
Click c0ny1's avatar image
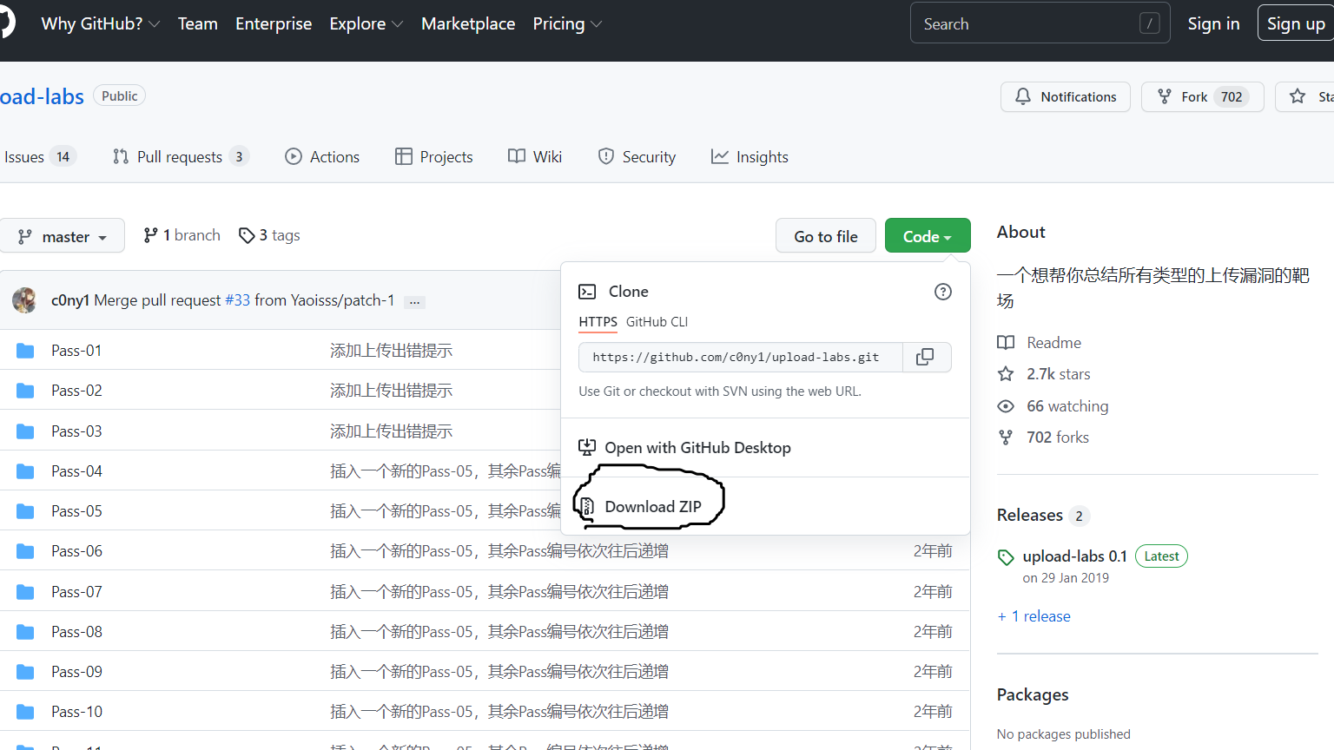click(x=24, y=300)
